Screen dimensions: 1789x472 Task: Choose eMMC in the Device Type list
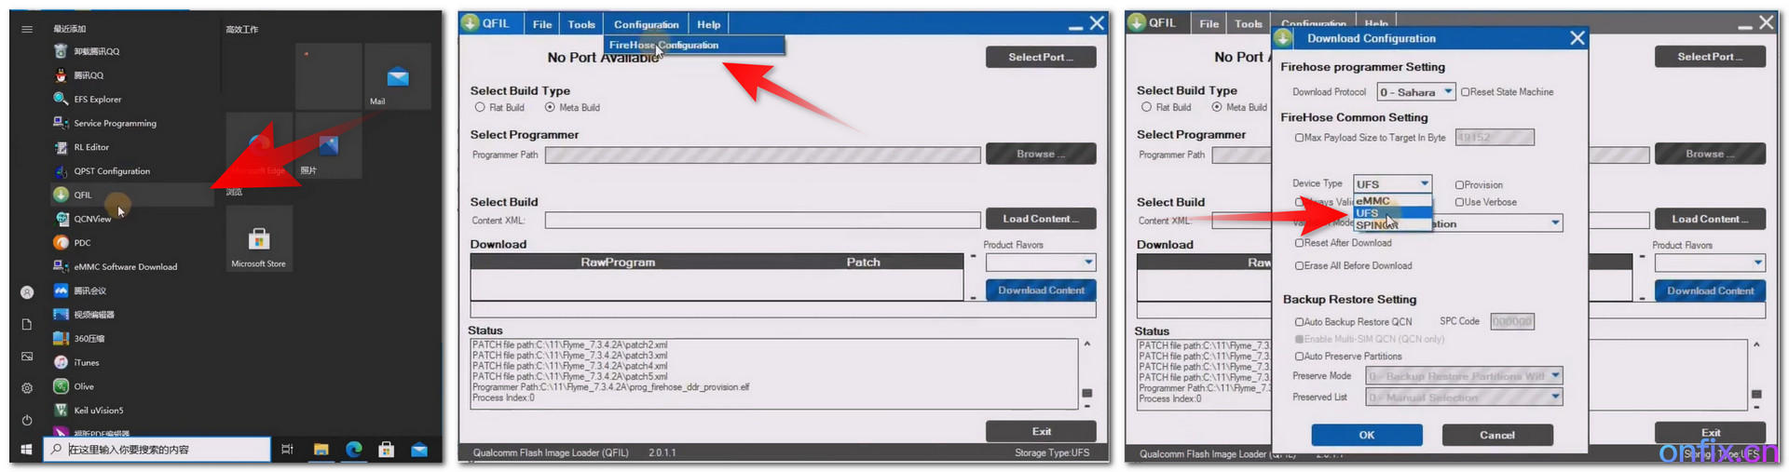coord(1372,201)
